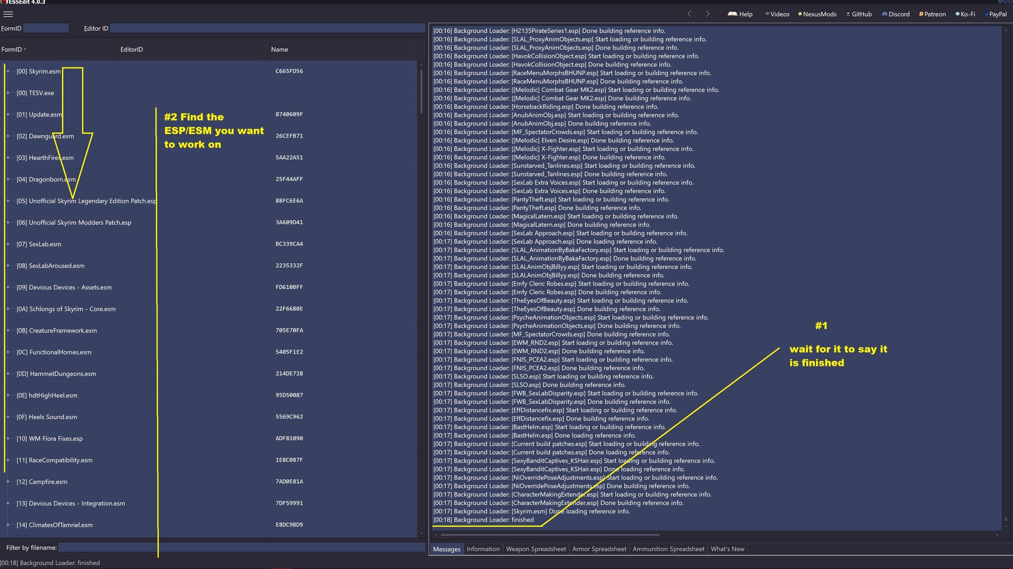The width and height of the screenshot is (1013, 569).
Task: Open the PayPal link
Action: pos(996,14)
